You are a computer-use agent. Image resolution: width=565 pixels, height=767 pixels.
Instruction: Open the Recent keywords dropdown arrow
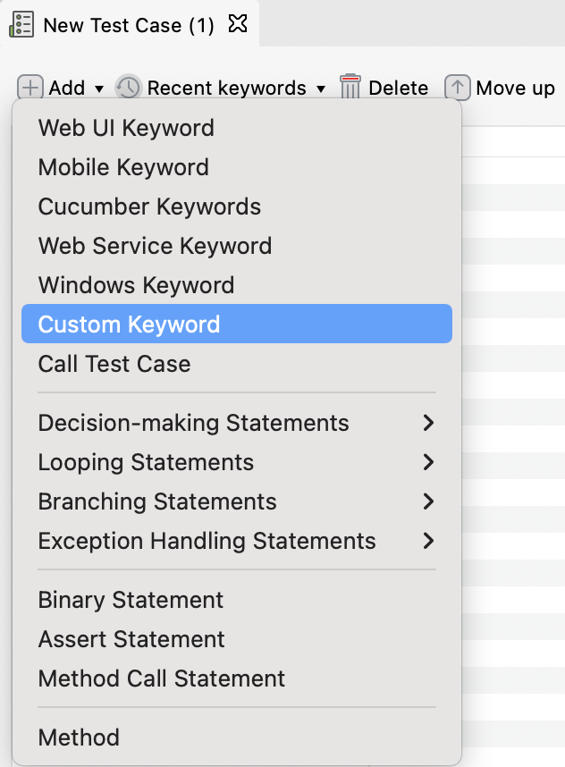[x=320, y=88]
